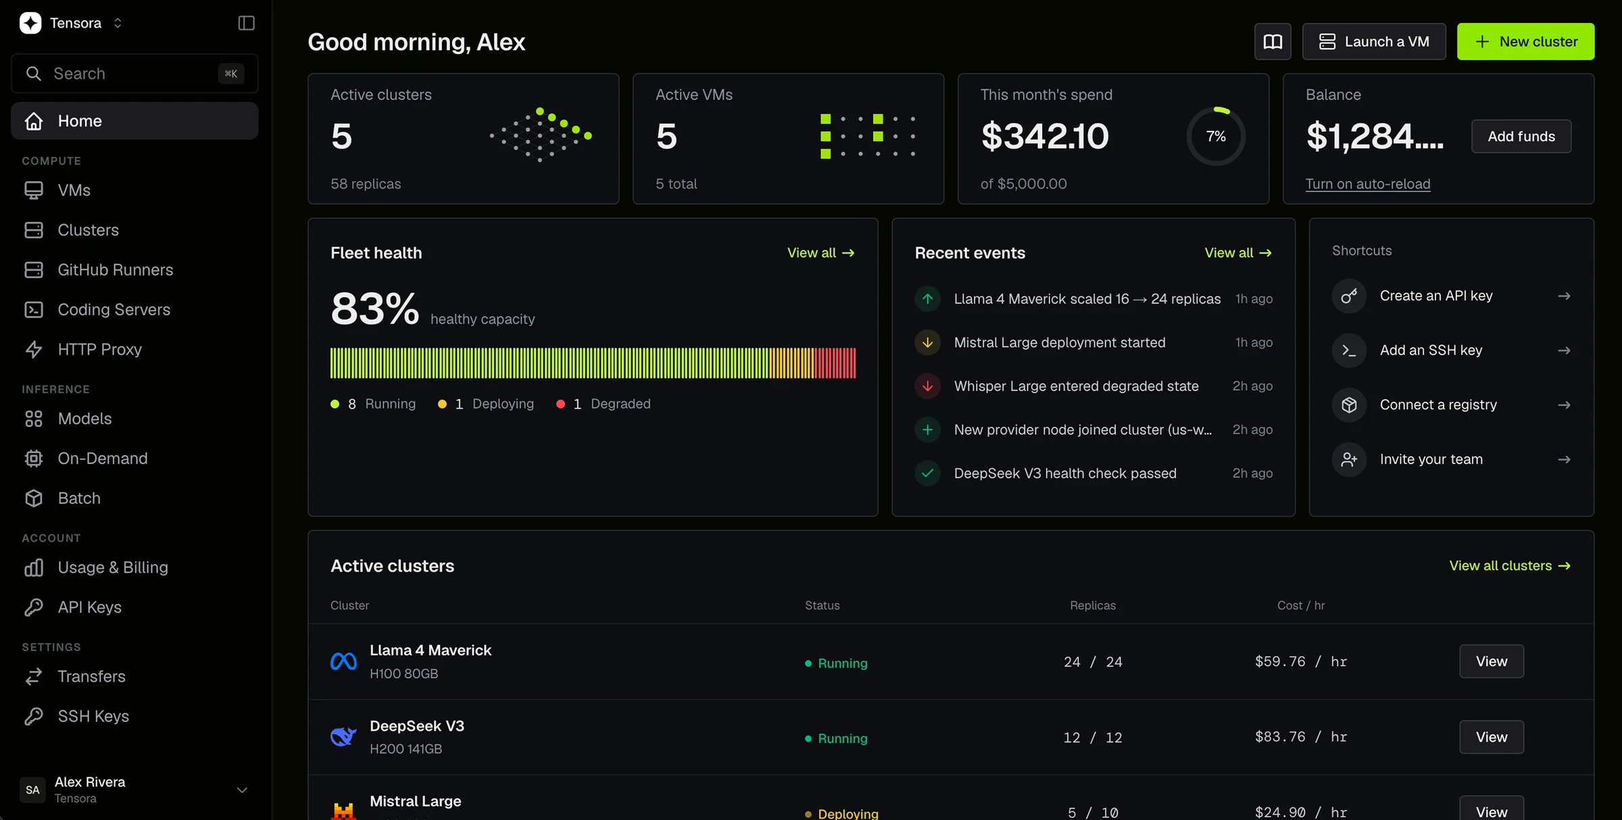
Task: Open the documentation book icon button
Action: pyautogui.click(x=1273, y=42)
